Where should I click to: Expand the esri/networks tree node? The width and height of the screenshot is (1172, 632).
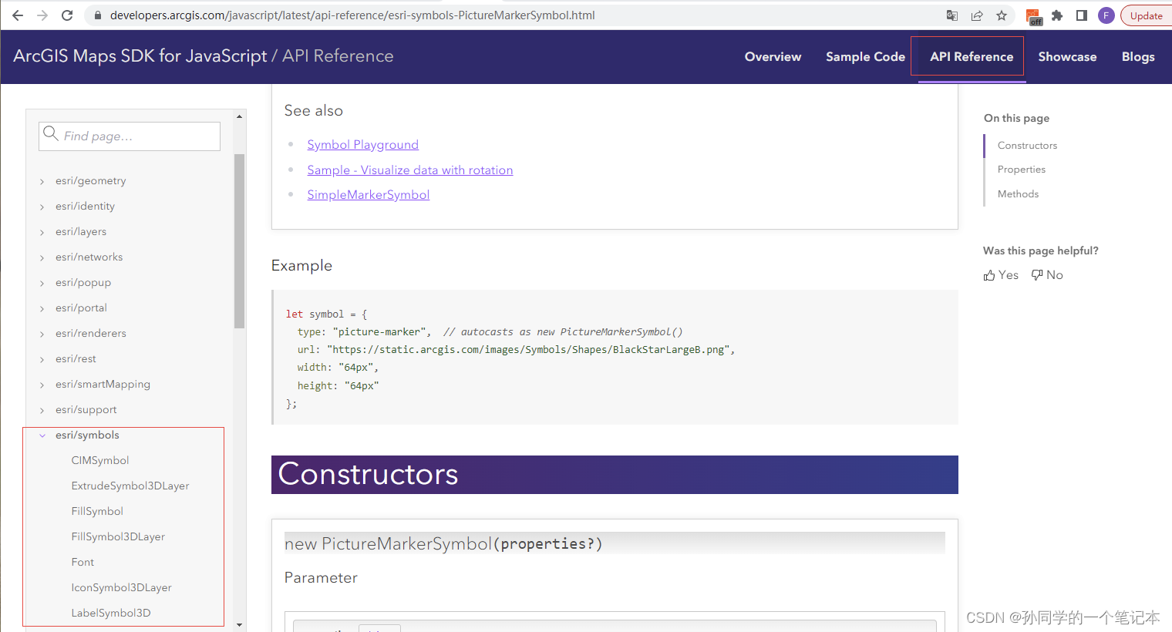42,258
